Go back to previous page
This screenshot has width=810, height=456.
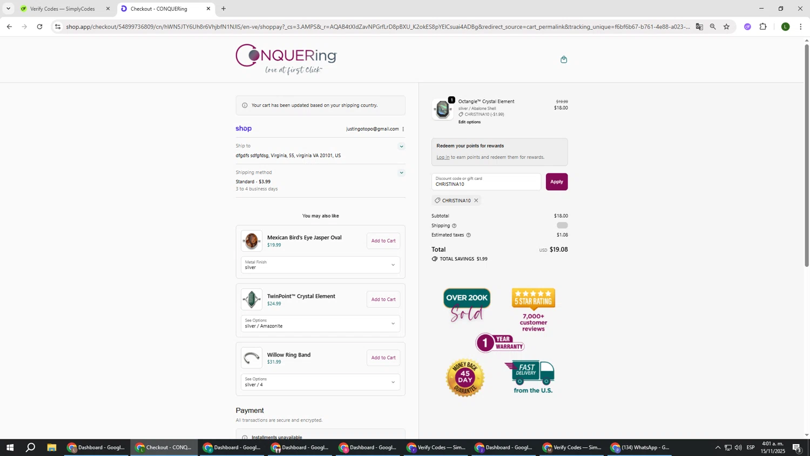coord(9,26)
